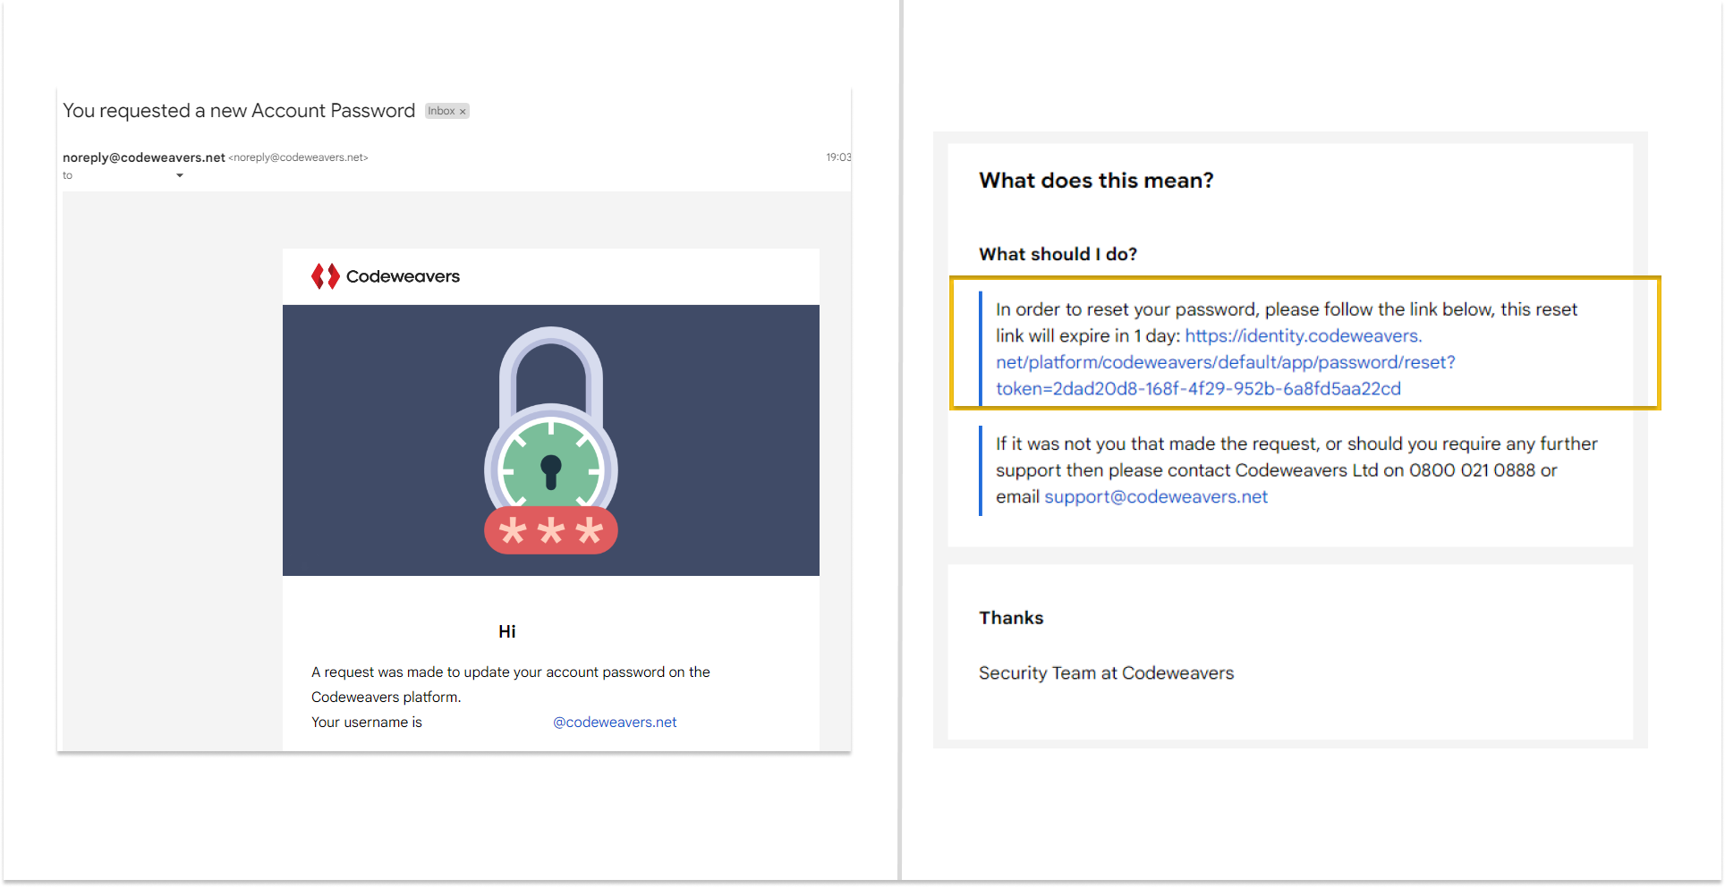Click 'Security Team at Codeweavers' signature
This screenshot has width=1725, height=888.
1106,673
